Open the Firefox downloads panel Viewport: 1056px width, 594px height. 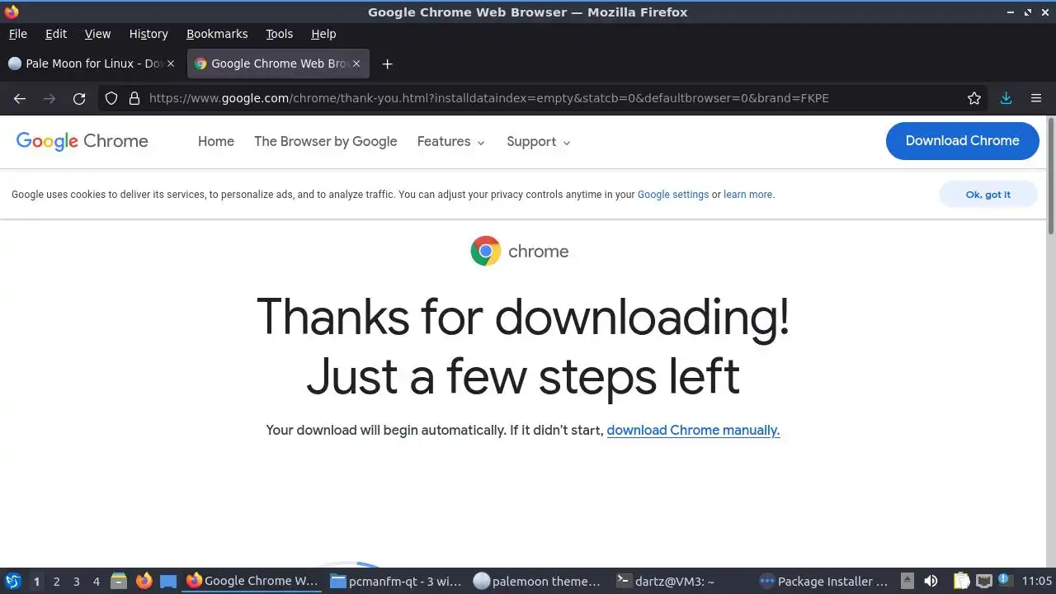click(x=1006, y=98)
